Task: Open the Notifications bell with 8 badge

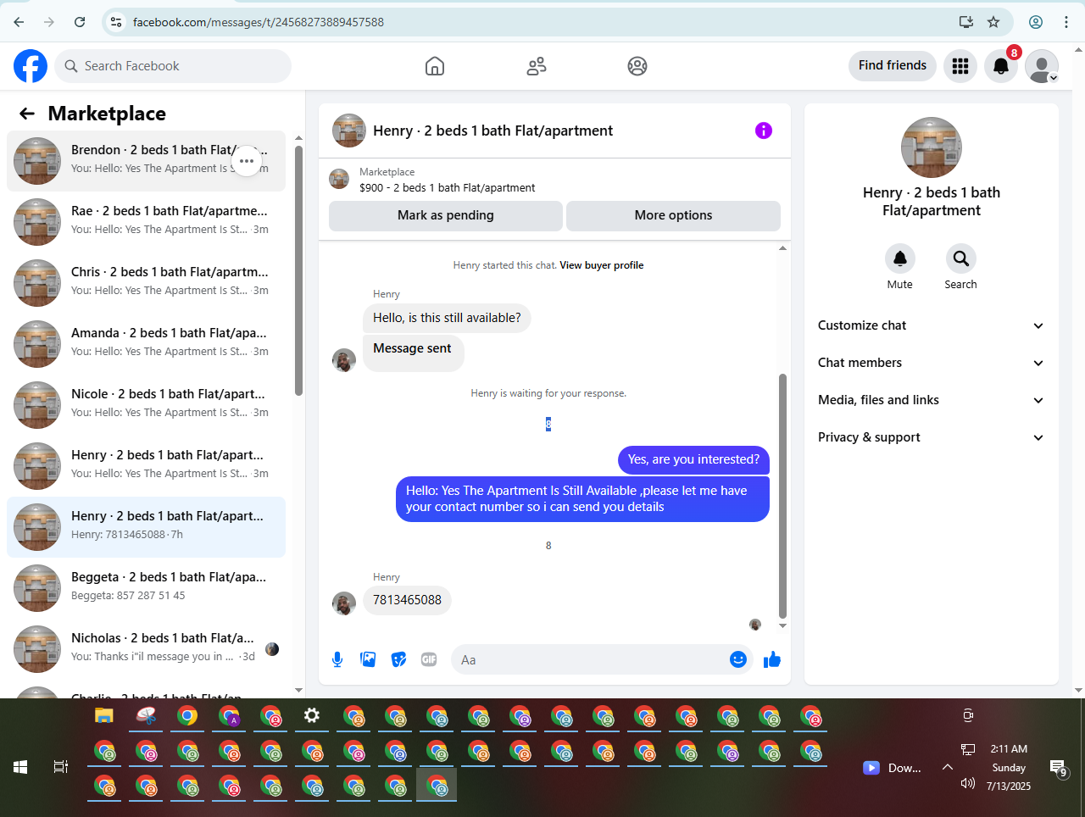Action: [1001, 66]
